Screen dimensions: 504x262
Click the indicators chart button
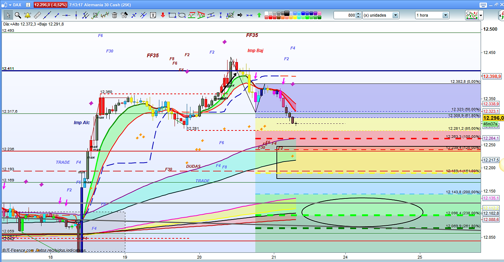pos(471,15)
